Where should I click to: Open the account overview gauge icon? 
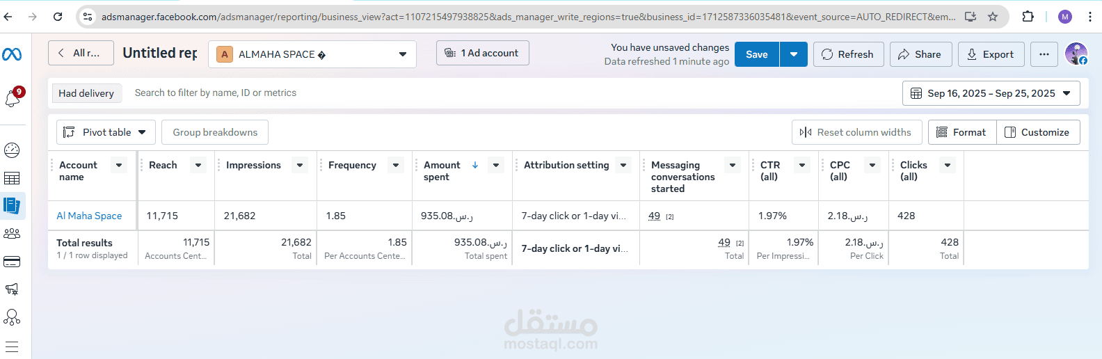tap(12, 150)
